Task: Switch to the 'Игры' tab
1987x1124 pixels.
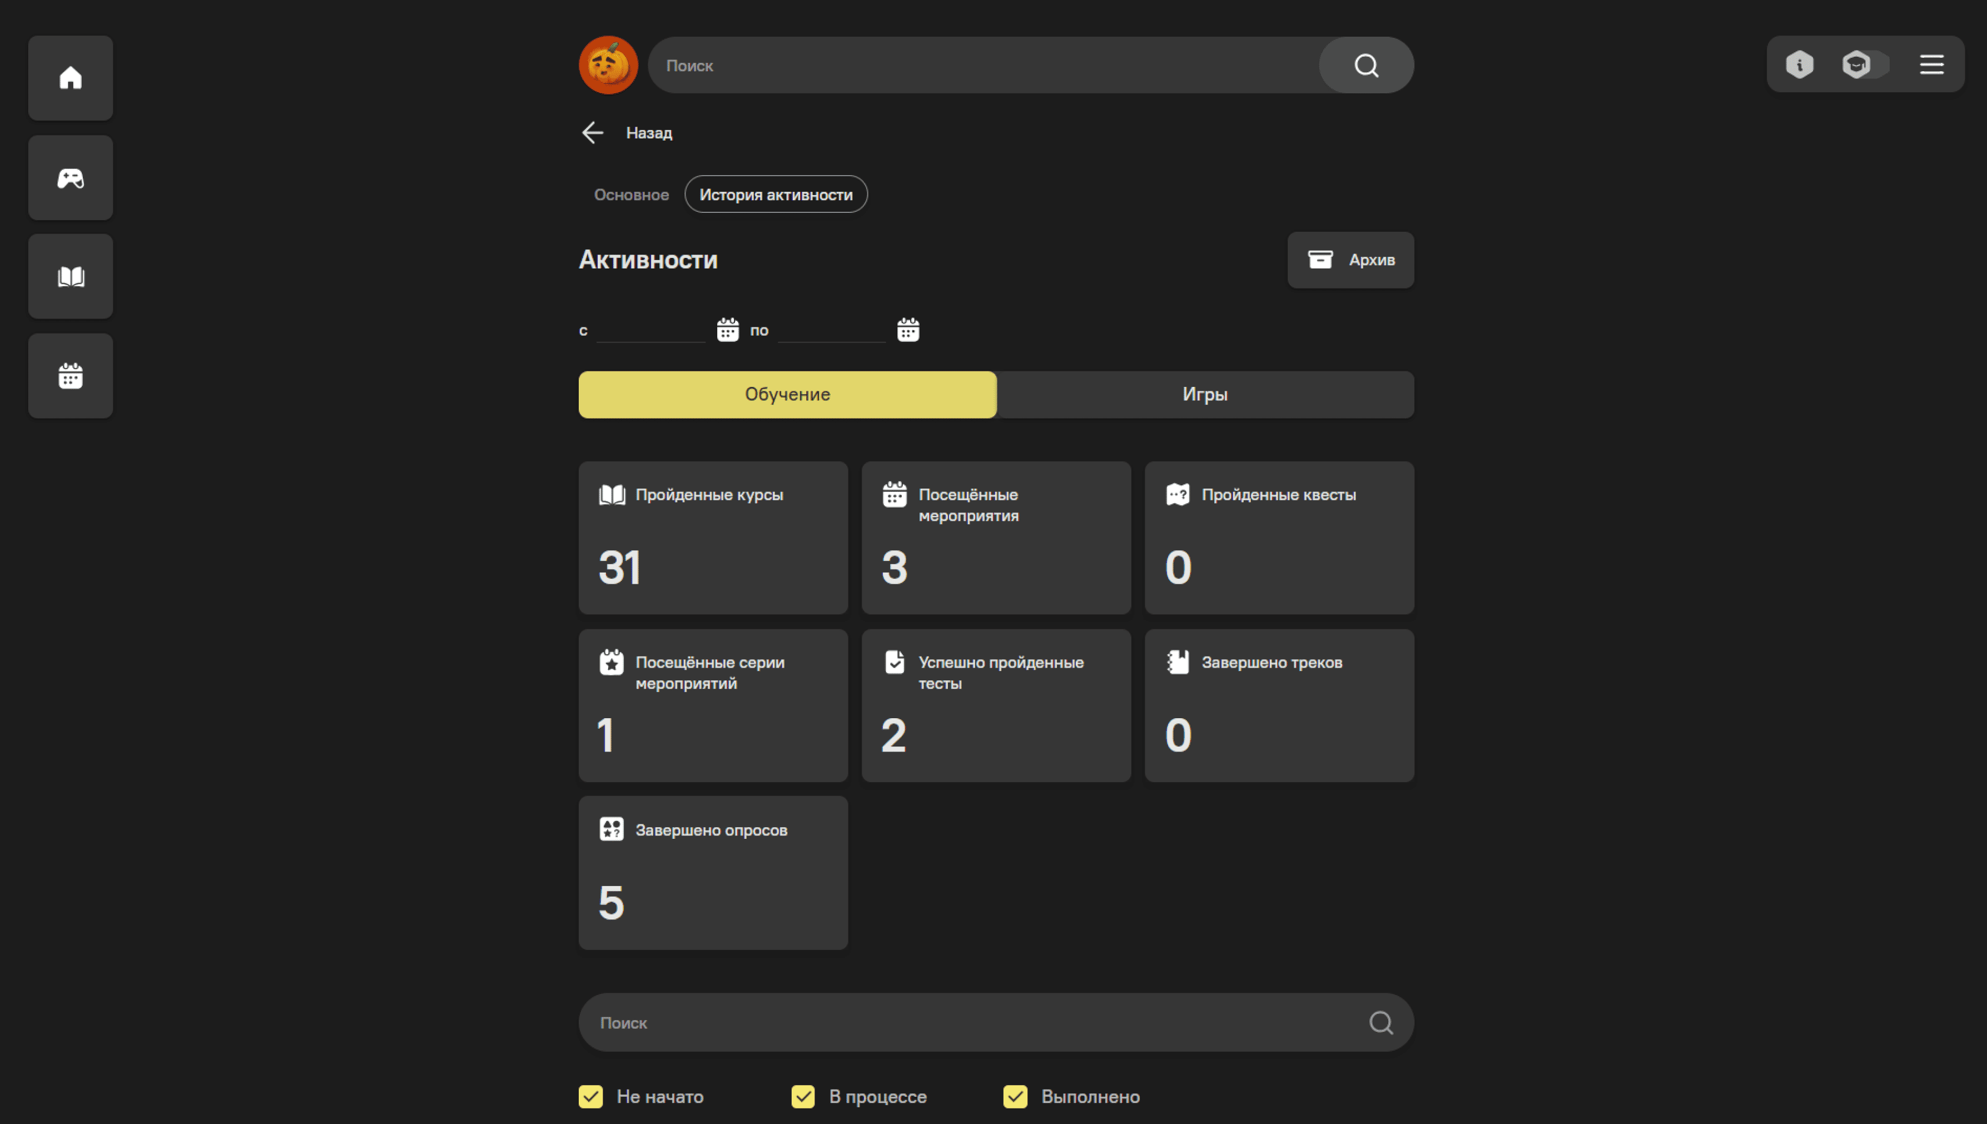Action: [x=1204, y=395]
